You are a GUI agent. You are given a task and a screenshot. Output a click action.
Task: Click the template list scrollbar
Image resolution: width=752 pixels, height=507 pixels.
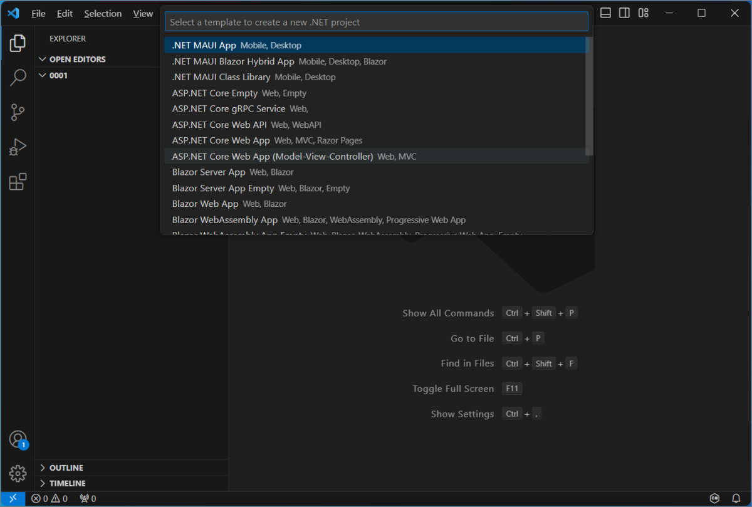[588, 97]
